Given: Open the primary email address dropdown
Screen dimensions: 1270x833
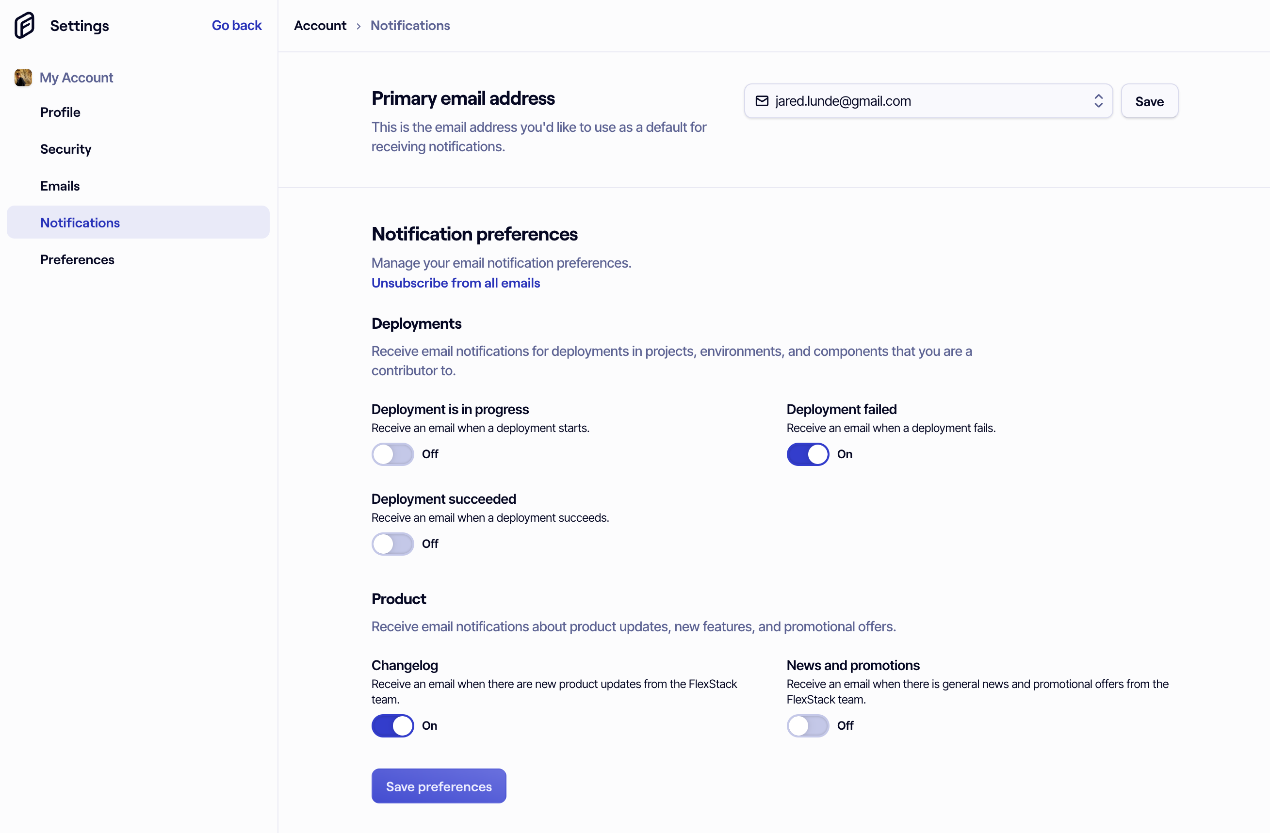Looking at the screenshot, I should pos(928,101).
